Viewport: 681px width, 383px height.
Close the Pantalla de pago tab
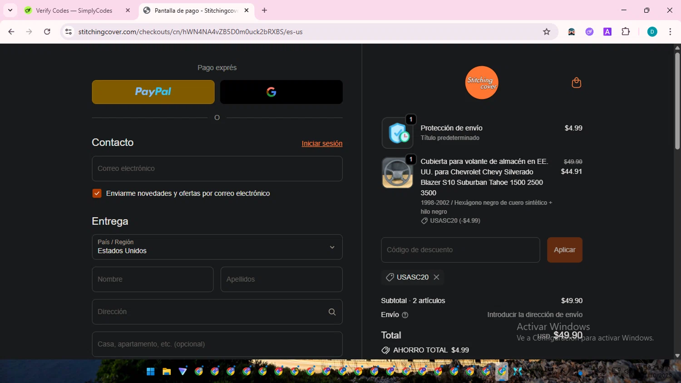click(x=247, y=10)
